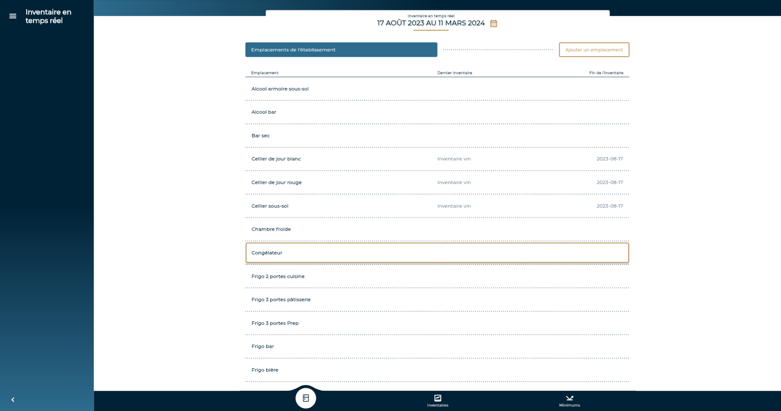Collapse sidebar with back chevron
The width and height of the screenshot is (781, 411).
(x=13, y=400)
